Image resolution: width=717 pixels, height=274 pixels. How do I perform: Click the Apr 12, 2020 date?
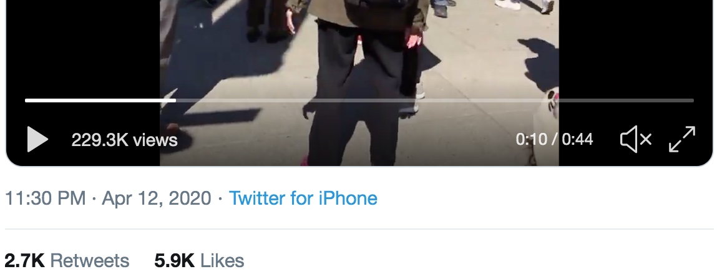157,198
